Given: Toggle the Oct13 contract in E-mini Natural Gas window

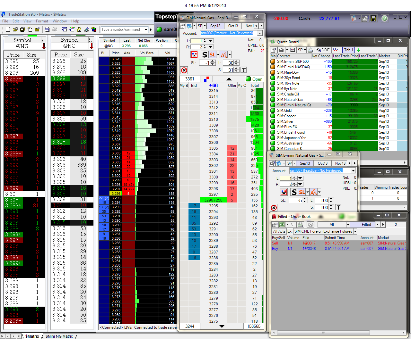Looking at the screenshot, I should coord(323,163).
